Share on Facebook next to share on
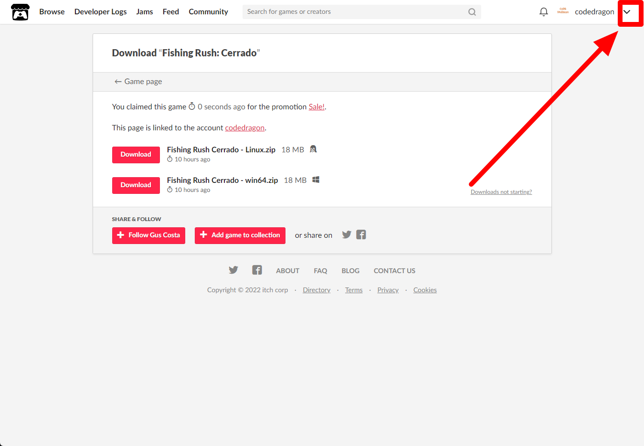 (361, 234)
